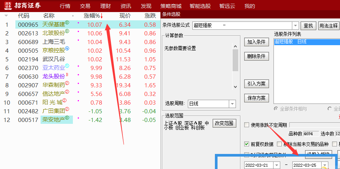Click the sort triangle above row numbers
The width and height of the screenshot is (340, 169).
click(x=6, y=16)
